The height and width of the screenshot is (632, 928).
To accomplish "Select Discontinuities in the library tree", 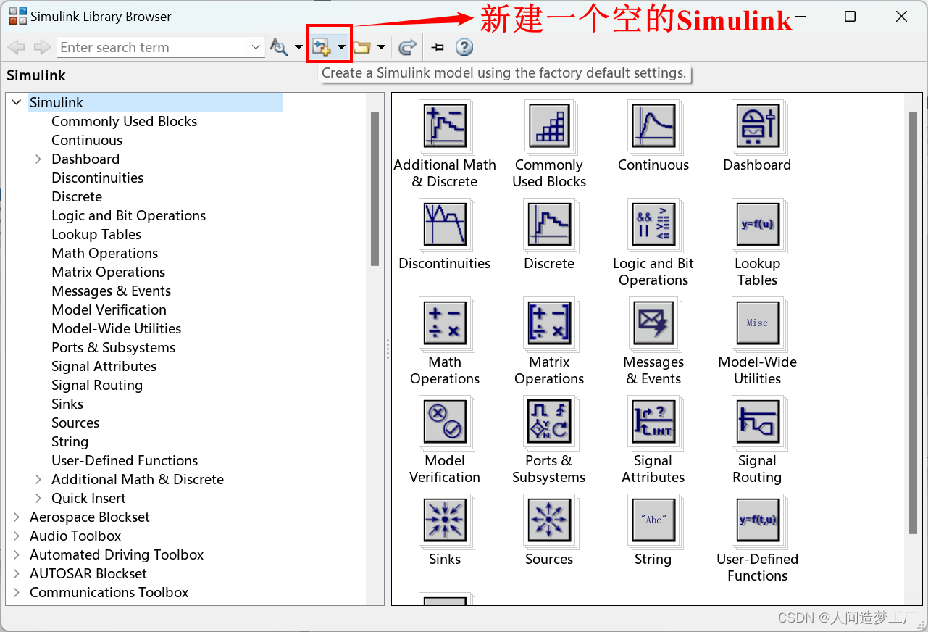I will tap(98, 178).
